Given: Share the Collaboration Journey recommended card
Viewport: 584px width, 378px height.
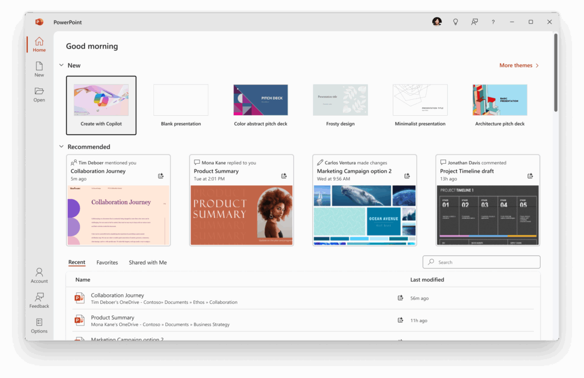Looking at the screenshot, I should [160, 176].
